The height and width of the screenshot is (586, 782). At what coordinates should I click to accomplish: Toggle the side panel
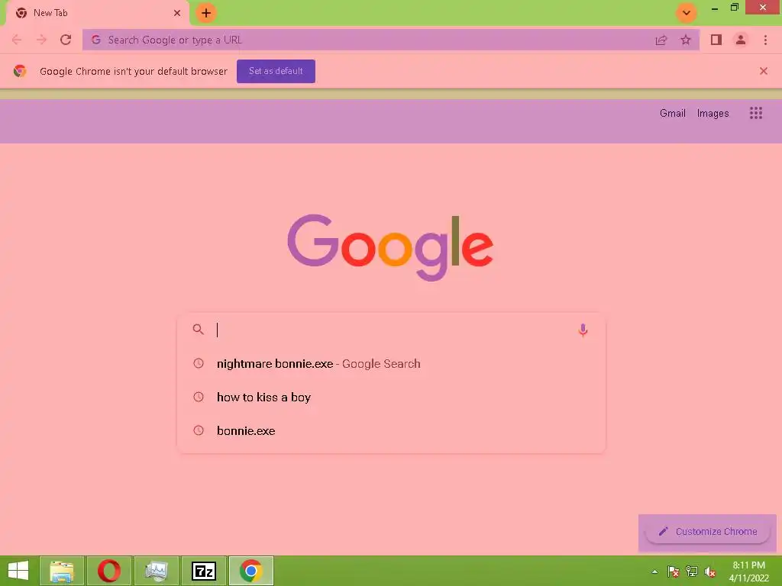[716, 40]
